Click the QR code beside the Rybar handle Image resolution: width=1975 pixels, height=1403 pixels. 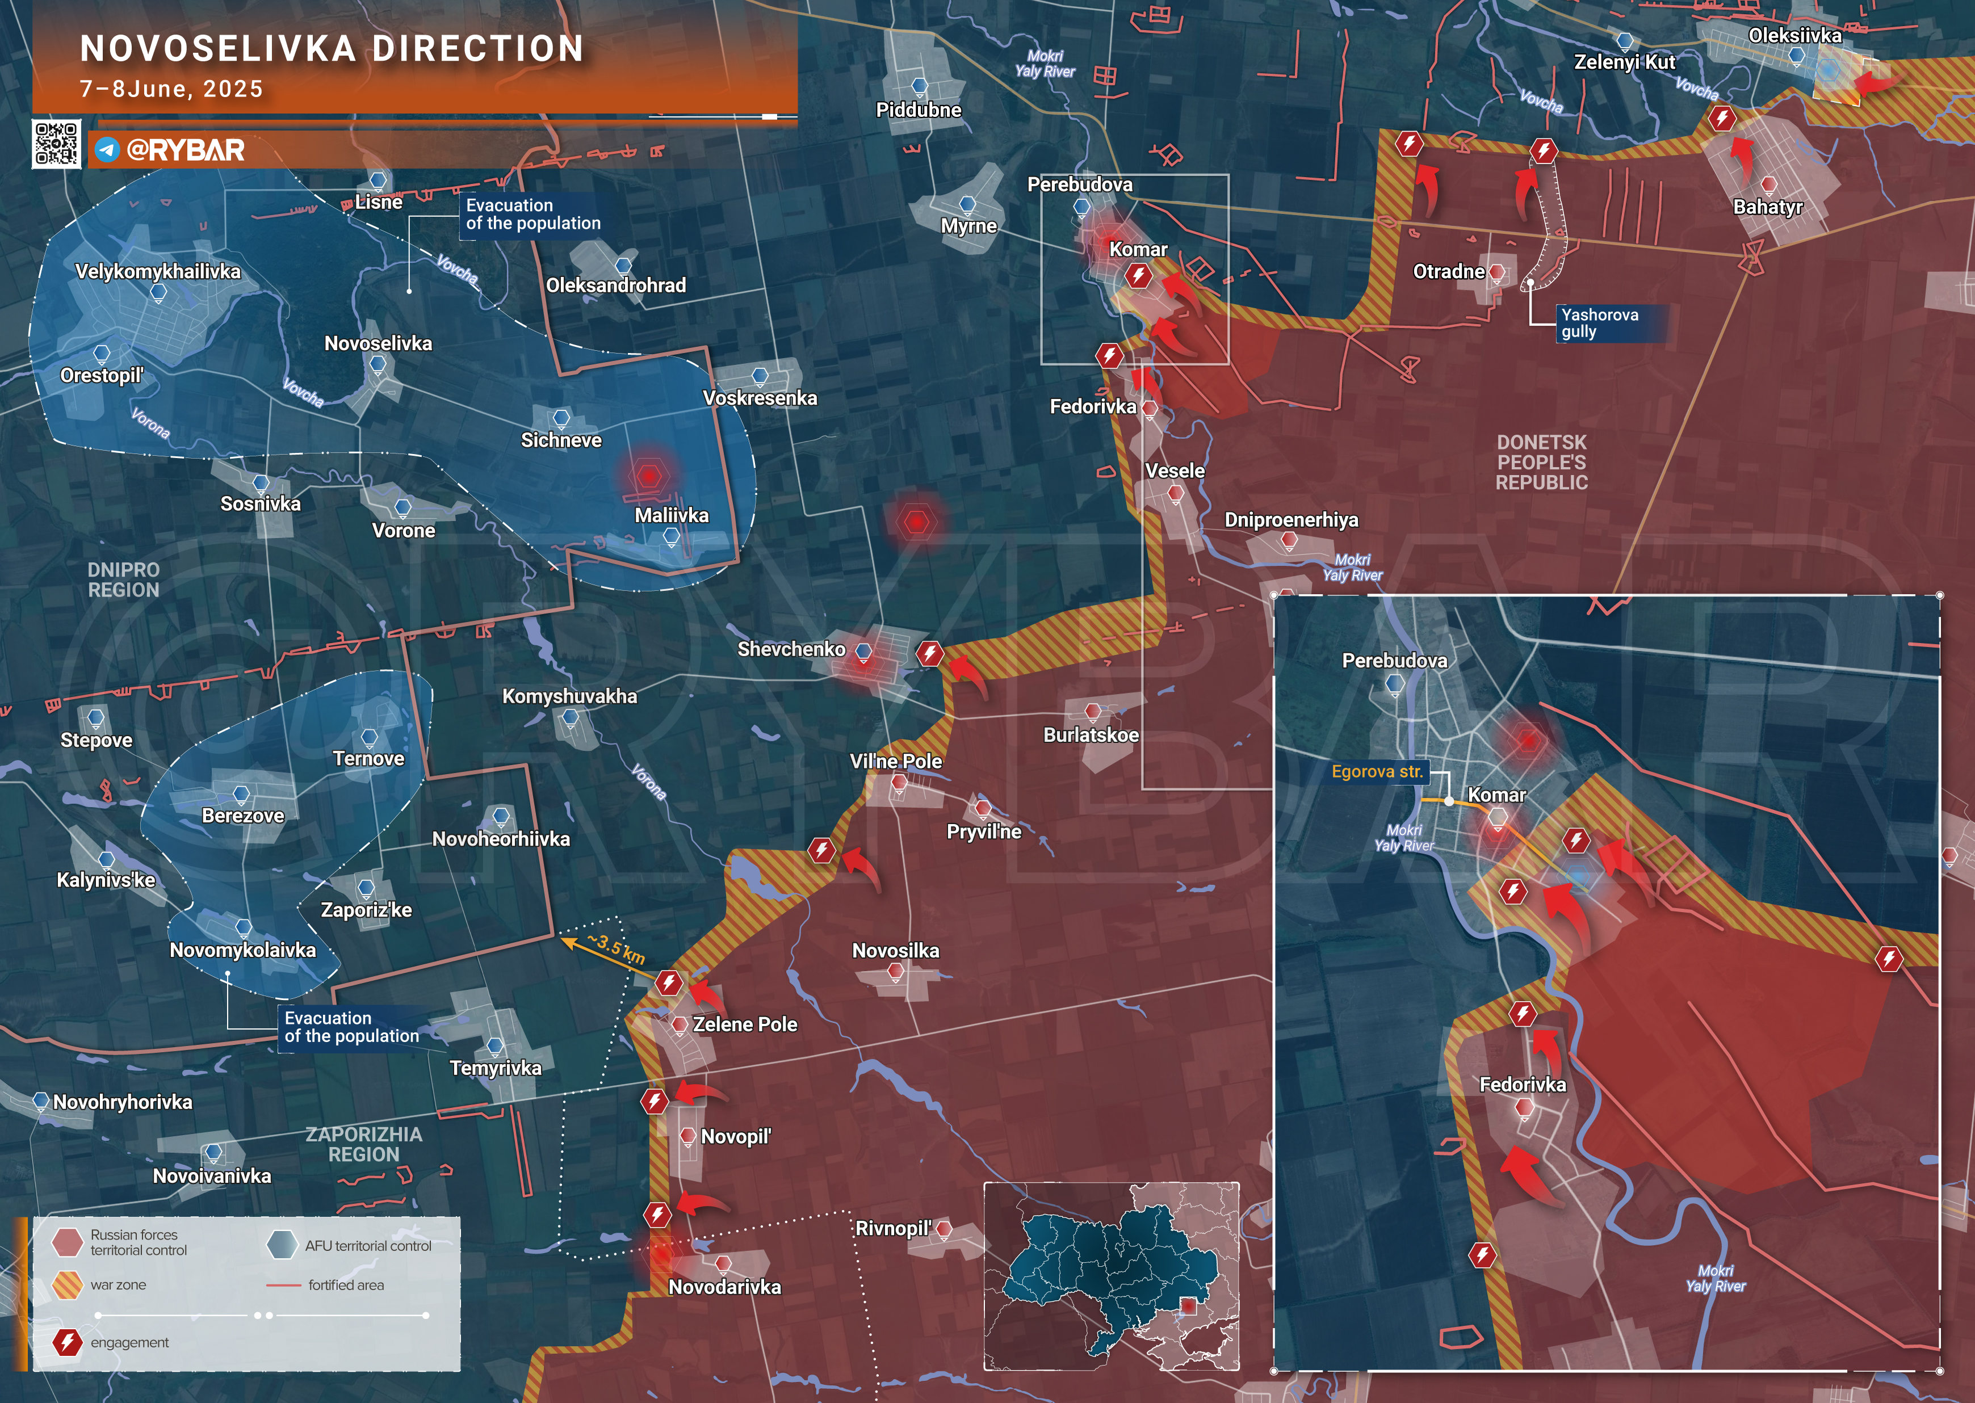point(56,144)
